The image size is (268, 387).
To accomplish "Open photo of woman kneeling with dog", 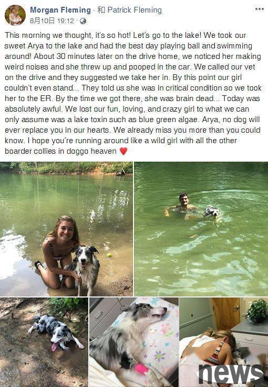I will coord(66,229).
